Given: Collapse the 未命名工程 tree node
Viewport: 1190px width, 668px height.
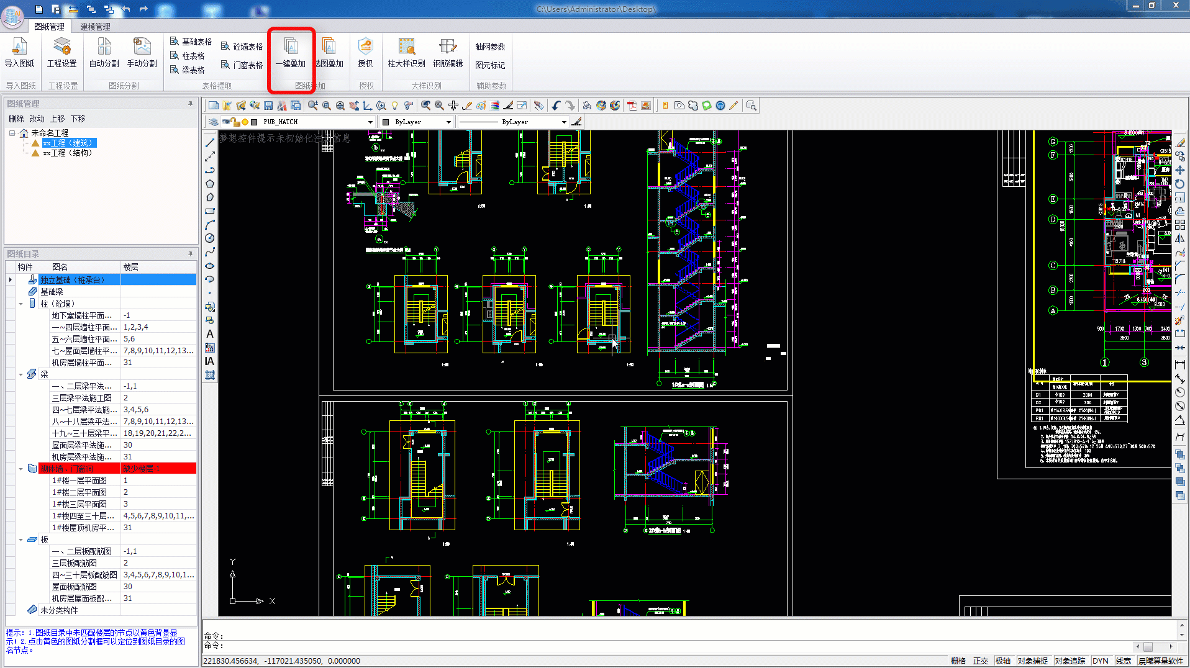Looking at the screenshot, I should 12,133.
